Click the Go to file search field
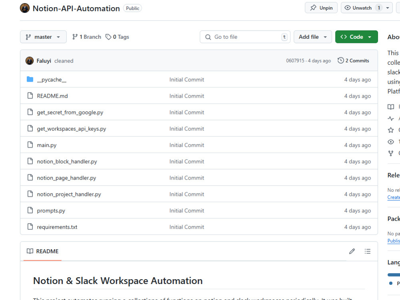The height and width of the screenshot is (300, 400). pos(245,37)
